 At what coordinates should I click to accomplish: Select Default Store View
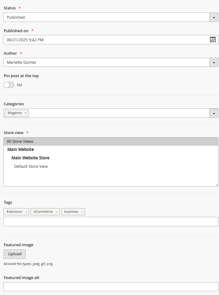31,166
